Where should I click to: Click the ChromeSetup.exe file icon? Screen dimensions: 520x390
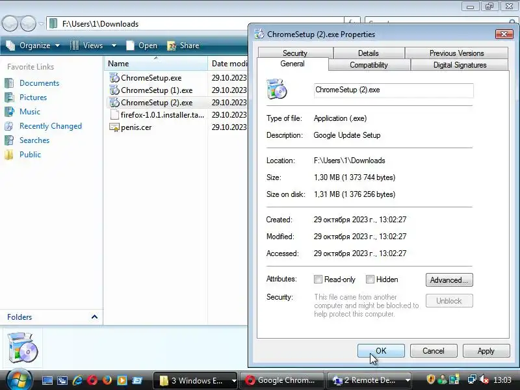click(x=114, y=77)
